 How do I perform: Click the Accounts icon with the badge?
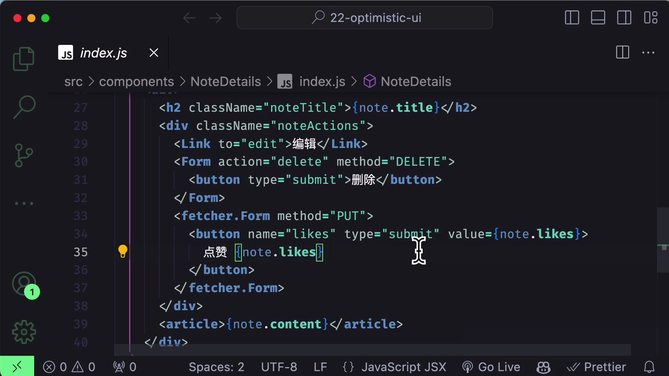(23, 284)
